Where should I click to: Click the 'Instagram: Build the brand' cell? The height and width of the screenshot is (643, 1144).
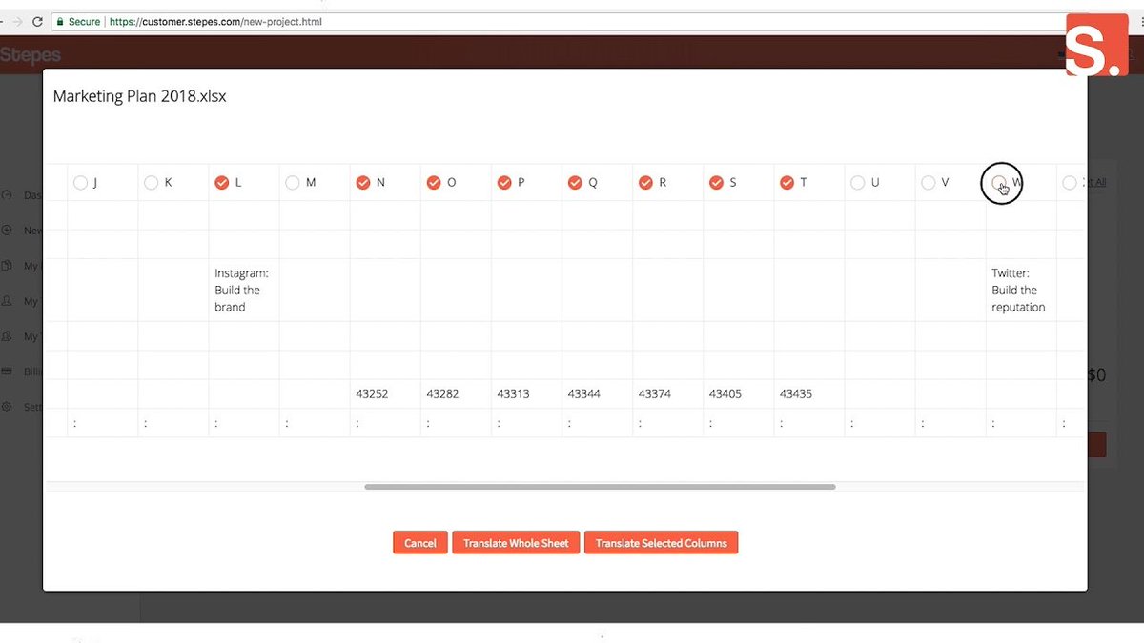pos(244,291)
